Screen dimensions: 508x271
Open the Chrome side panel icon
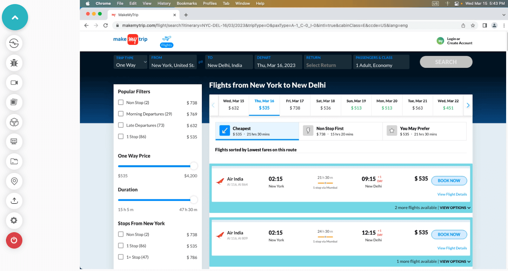tap(485, 25)
